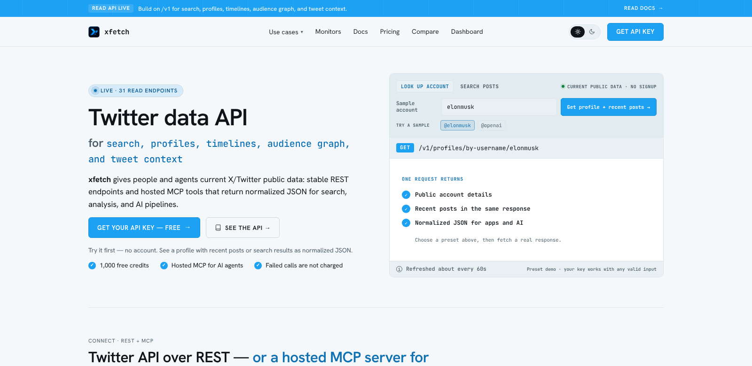Expand the Use cases dropdown
Screen dimensions: 752x366
286,32
